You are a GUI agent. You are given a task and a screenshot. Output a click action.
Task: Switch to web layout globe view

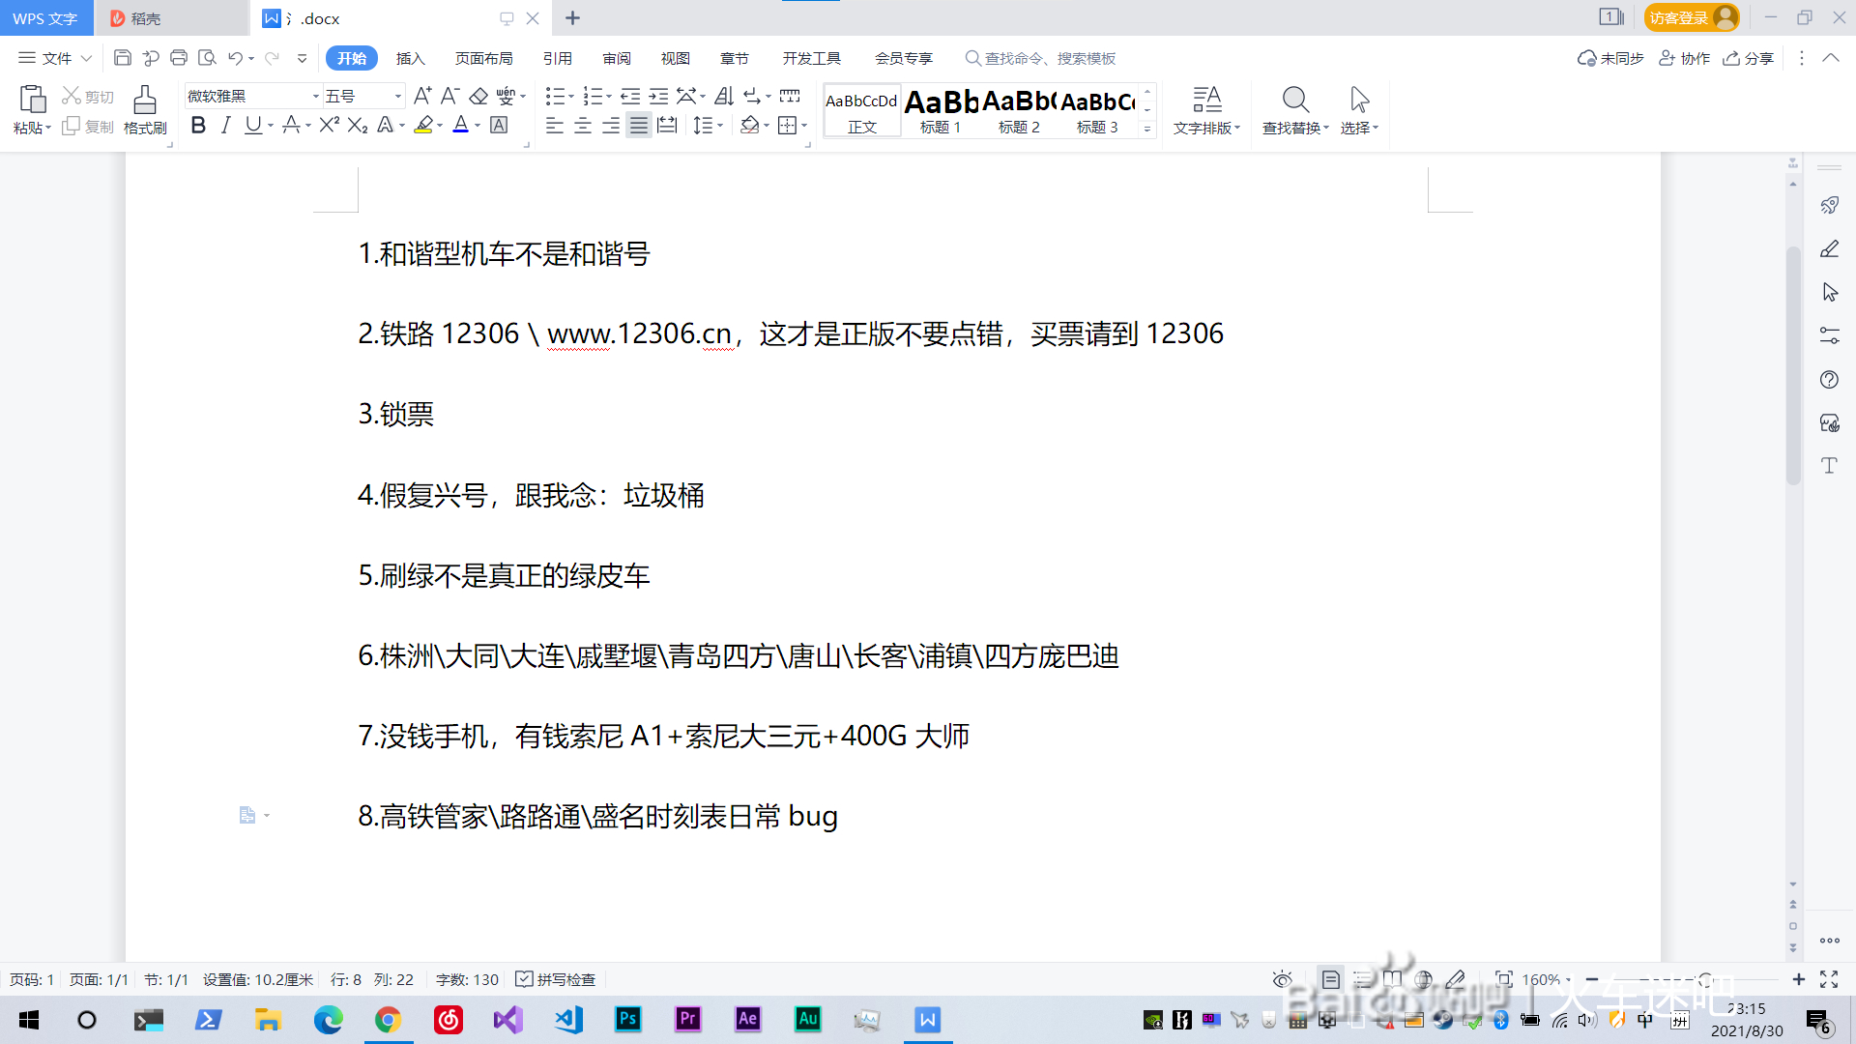pyautogui.click(x=1423, y=979)
